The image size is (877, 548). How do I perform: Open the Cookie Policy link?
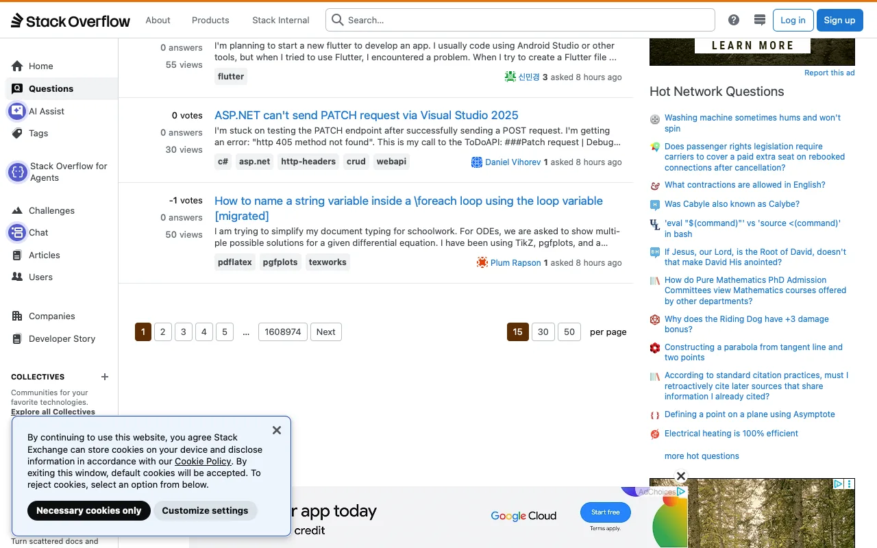(x=203, y=461)
